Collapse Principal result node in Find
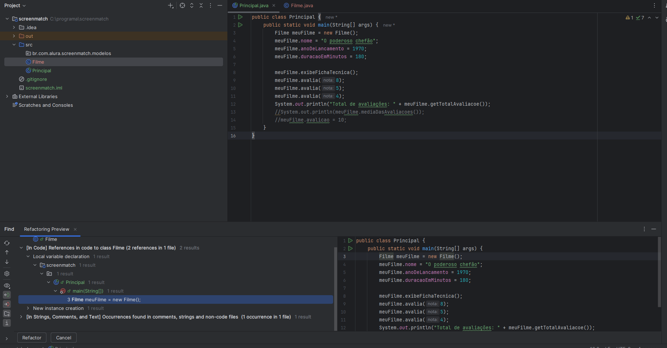Viewport: 667px width, 348px height. [49, 282]
